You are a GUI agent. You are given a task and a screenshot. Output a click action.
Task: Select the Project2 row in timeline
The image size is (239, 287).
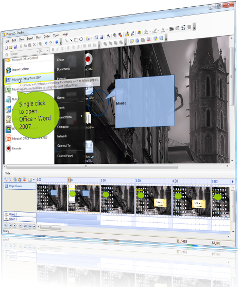(x=20, y=186)
